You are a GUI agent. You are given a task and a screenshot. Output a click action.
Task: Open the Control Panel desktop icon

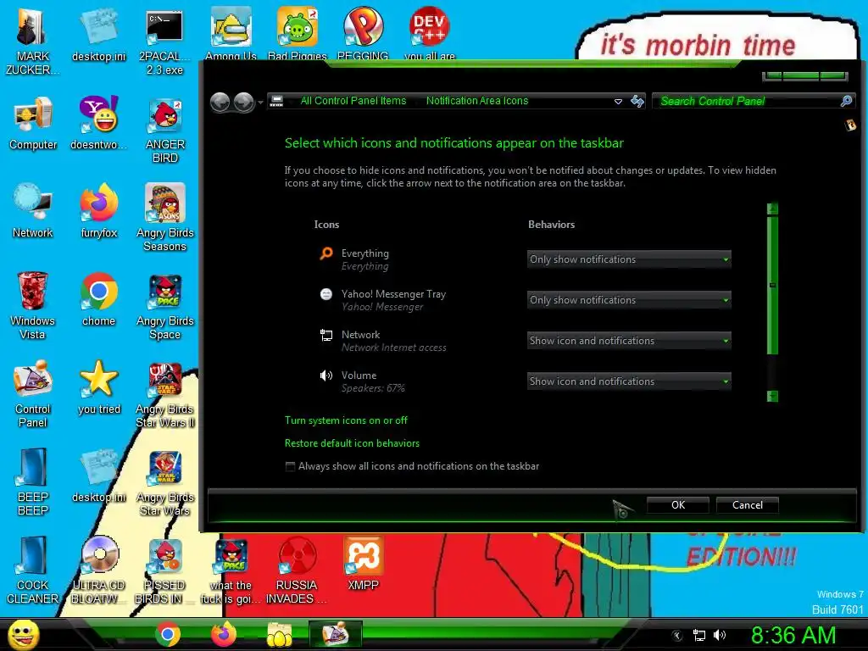(33, 394)
